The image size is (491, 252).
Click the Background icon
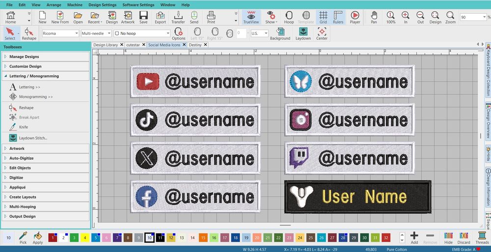point(280,34)
